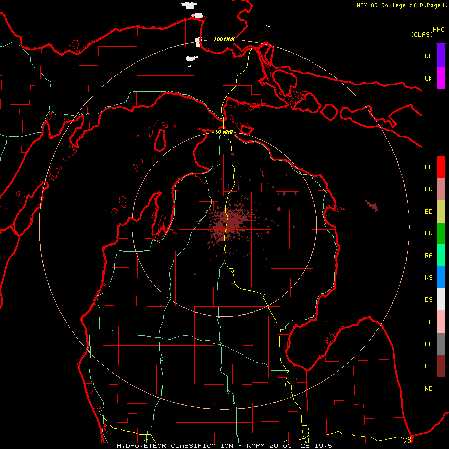Screen dimensions: 449x449
Task: Click the isolated brown echo over Lake Huron
Action: coord(372,205)
